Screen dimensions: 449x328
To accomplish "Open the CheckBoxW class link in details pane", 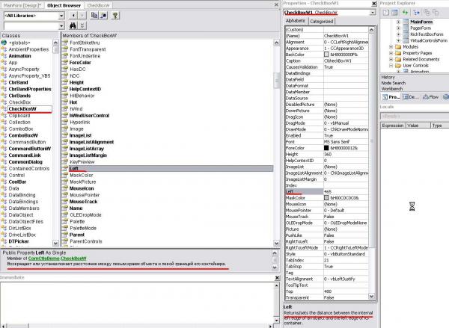I will click(73, 259).
